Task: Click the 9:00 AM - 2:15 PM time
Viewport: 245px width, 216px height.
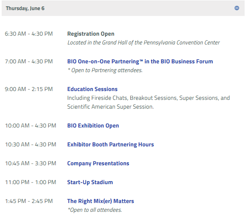Action: coord(29,89)
